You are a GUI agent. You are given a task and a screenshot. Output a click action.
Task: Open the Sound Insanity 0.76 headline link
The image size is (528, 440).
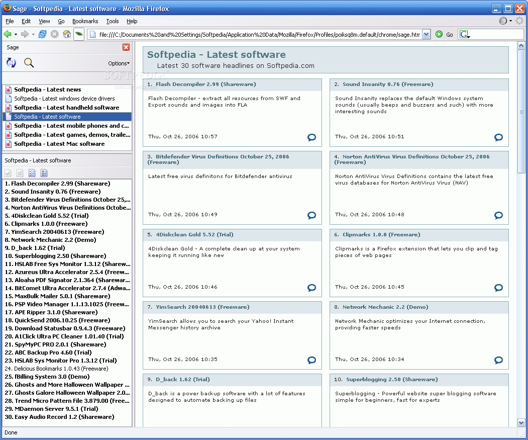click(388, 84)
